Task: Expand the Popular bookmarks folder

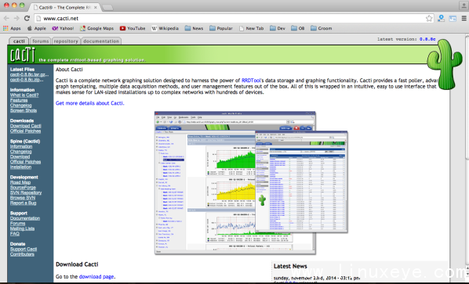Action: [220, 28]
